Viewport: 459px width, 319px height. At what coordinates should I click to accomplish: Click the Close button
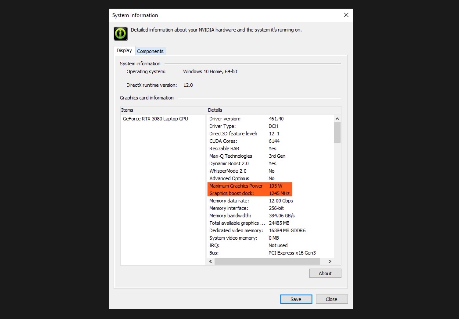tap(331, 299)
